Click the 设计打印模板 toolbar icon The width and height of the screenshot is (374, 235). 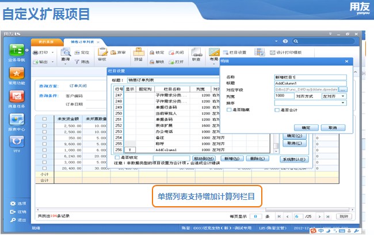click(x=272, y=52)
